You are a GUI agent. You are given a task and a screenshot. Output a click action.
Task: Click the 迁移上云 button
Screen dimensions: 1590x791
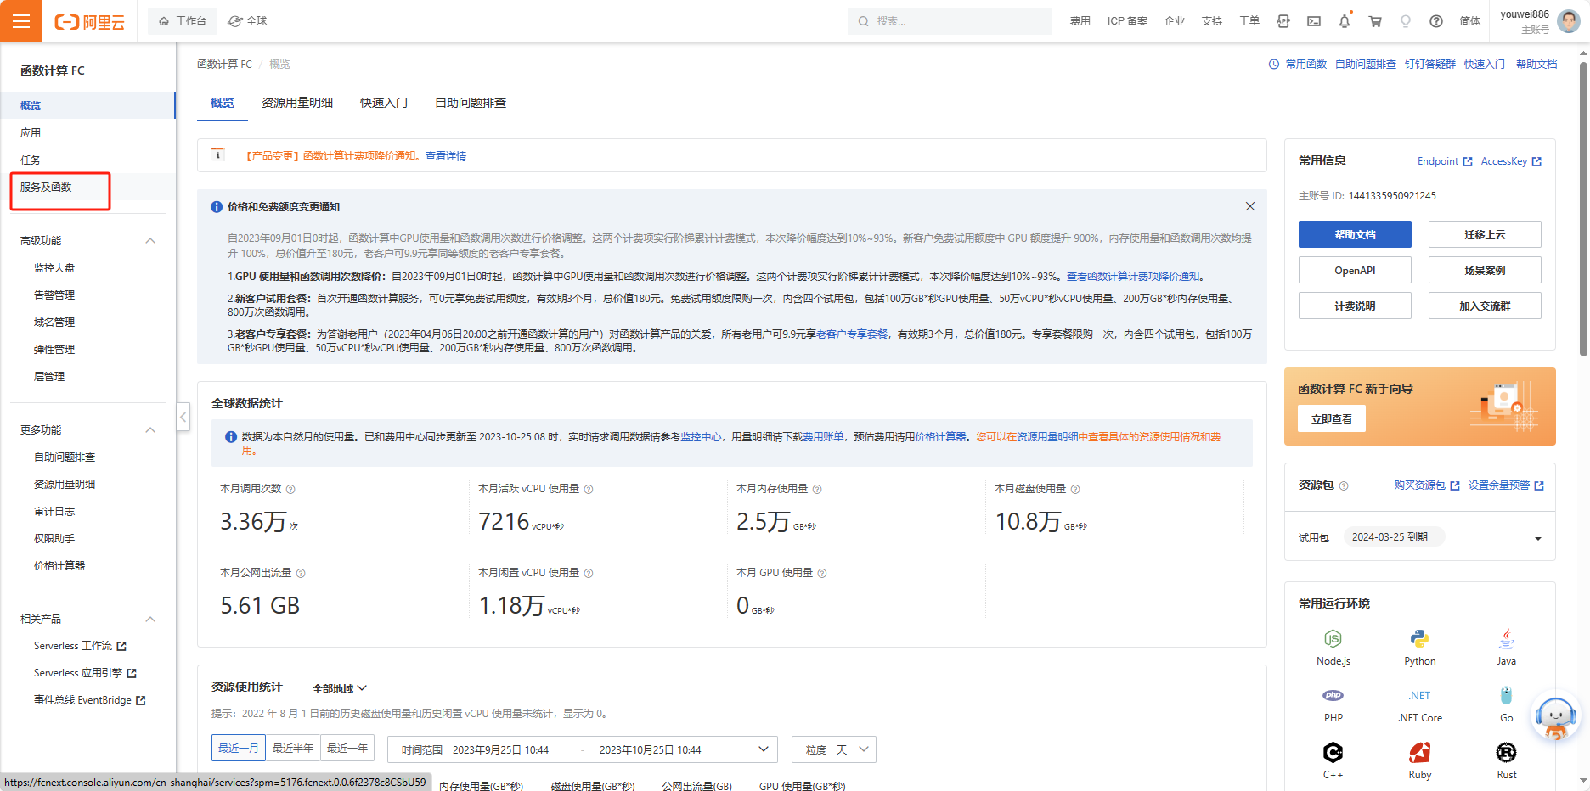tap(1485, 234)
